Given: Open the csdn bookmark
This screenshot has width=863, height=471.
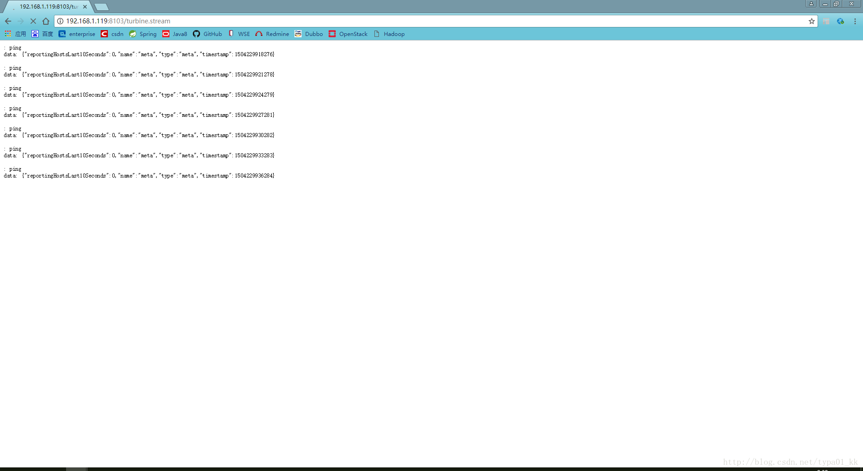Looking at the screenshot, I should coord(112,34).
